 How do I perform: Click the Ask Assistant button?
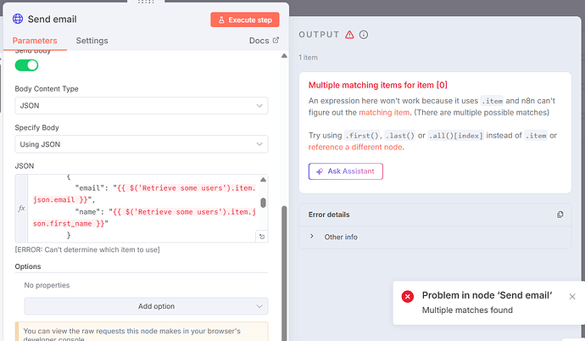coord(346,171)
